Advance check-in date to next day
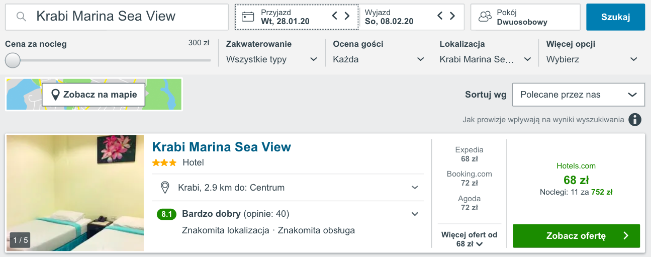Viewport: 651px width, 257px height. pos(347,16)
